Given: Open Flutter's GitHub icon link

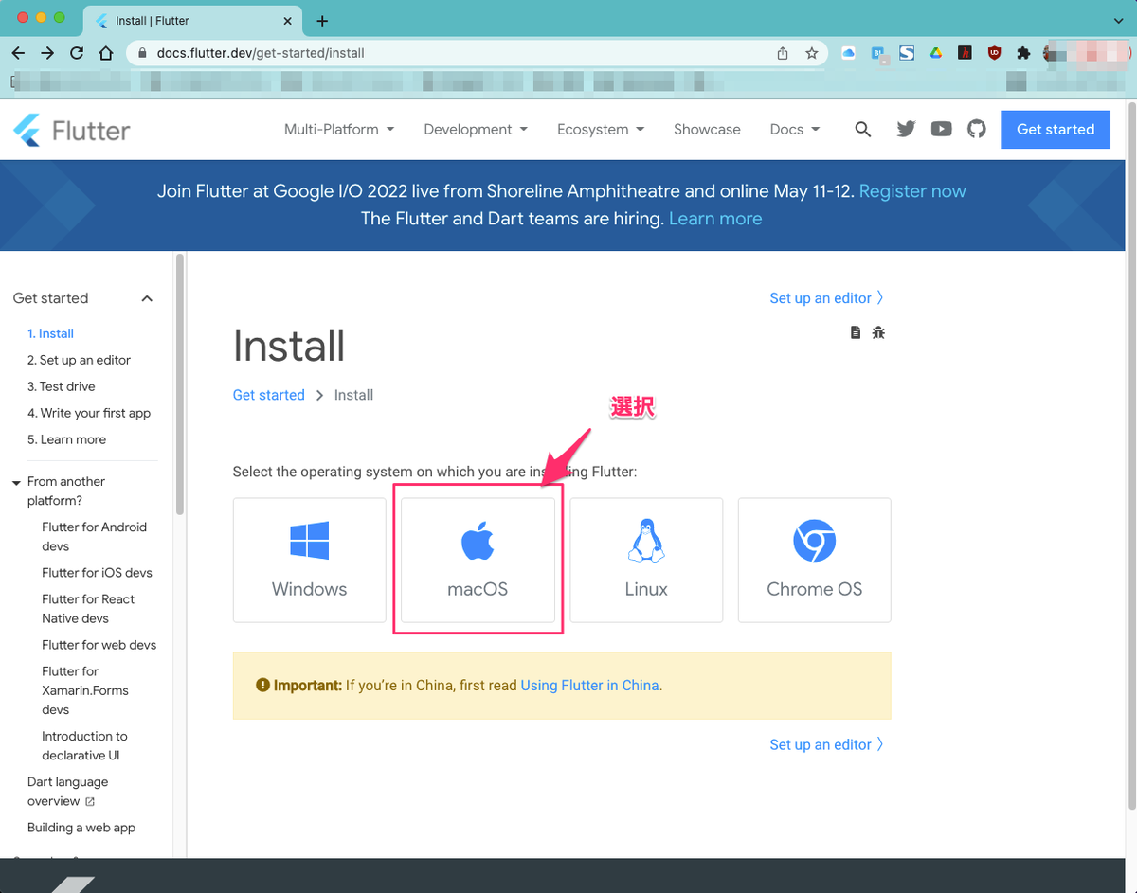Looking at the screenshot, I should point(977,130).
